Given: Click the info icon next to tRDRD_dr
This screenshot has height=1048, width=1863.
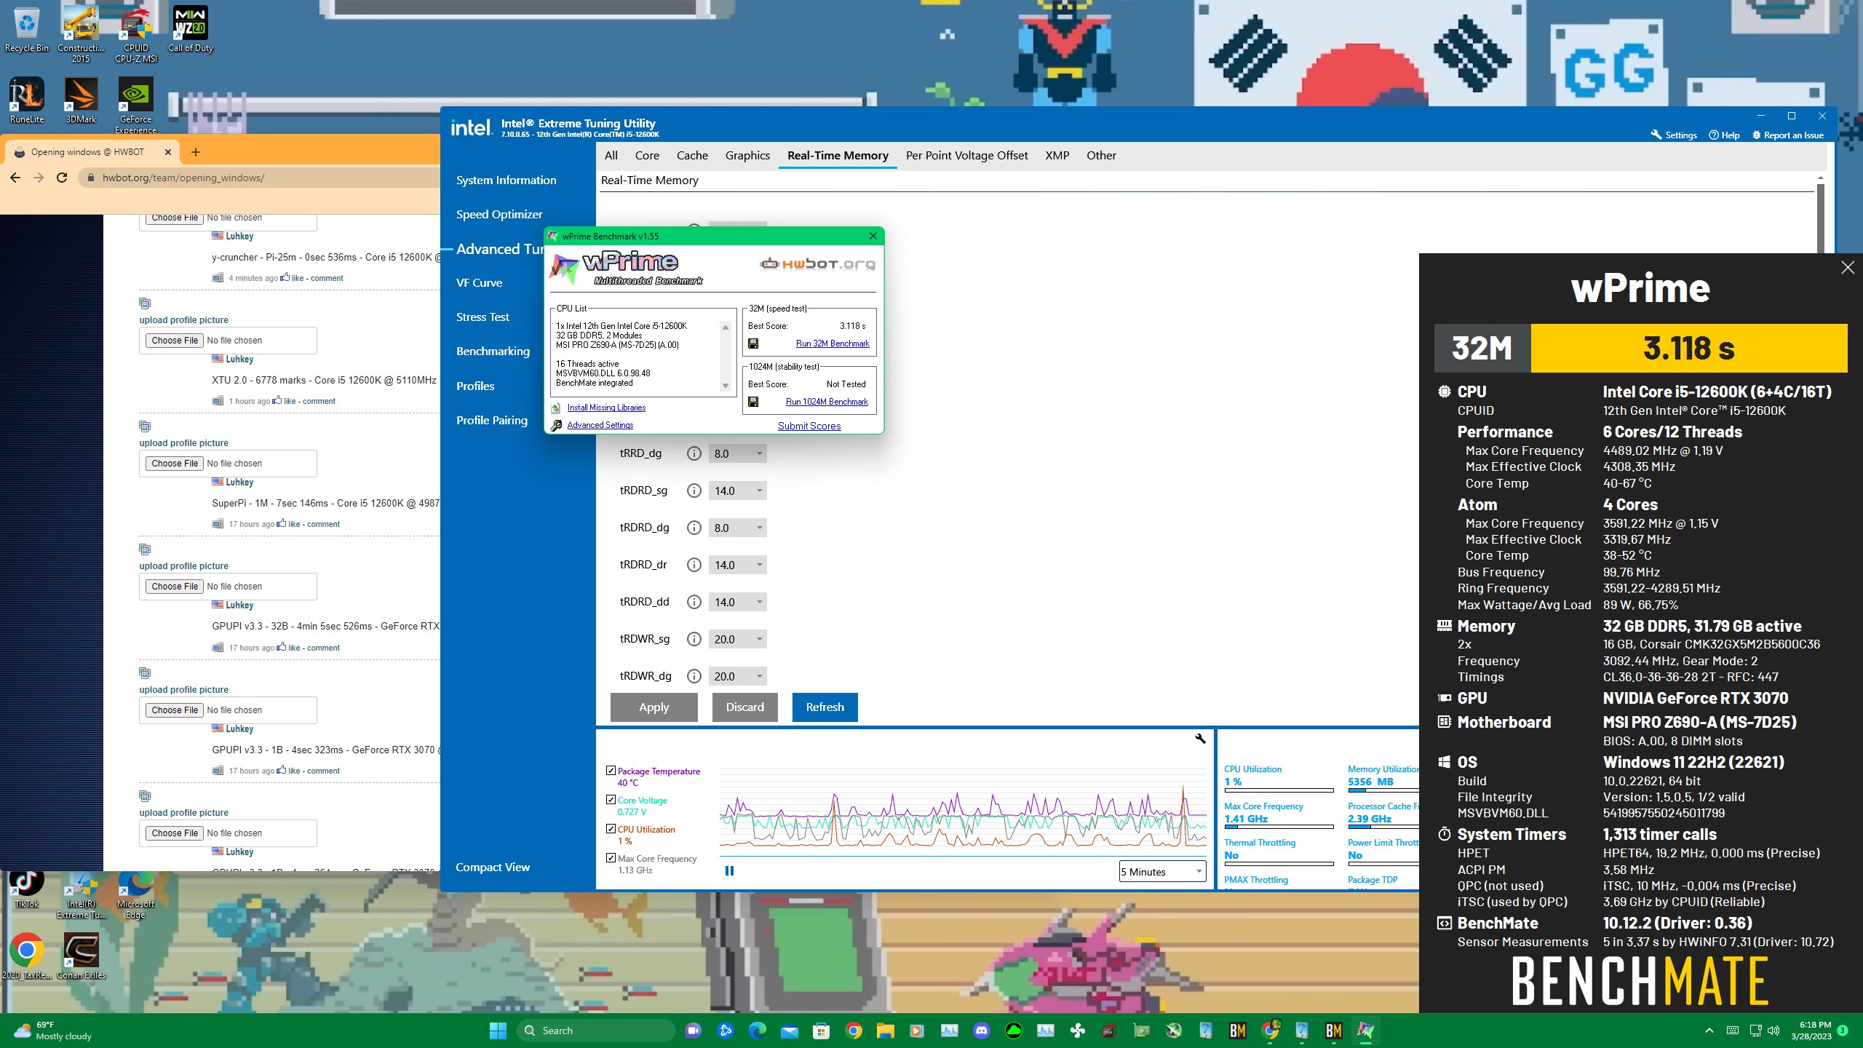Looking at the screenshot, I should pyautogui.click(x=694, y=565).
